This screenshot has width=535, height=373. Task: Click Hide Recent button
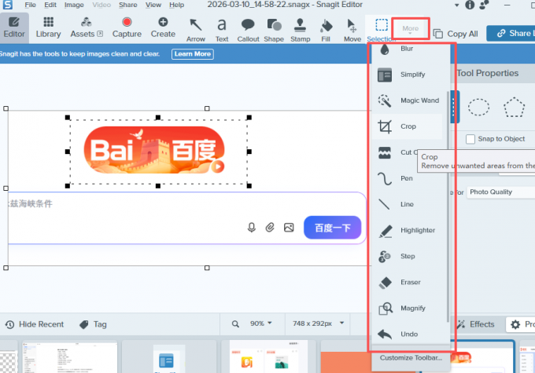pyautogui.click(x=35, y=324)
